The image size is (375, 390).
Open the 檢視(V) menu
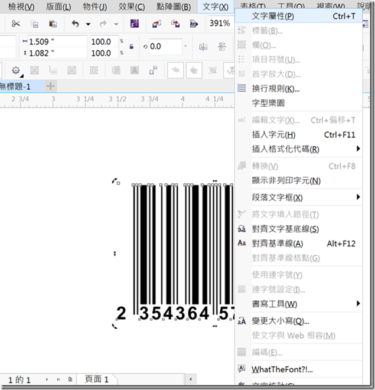21,6
